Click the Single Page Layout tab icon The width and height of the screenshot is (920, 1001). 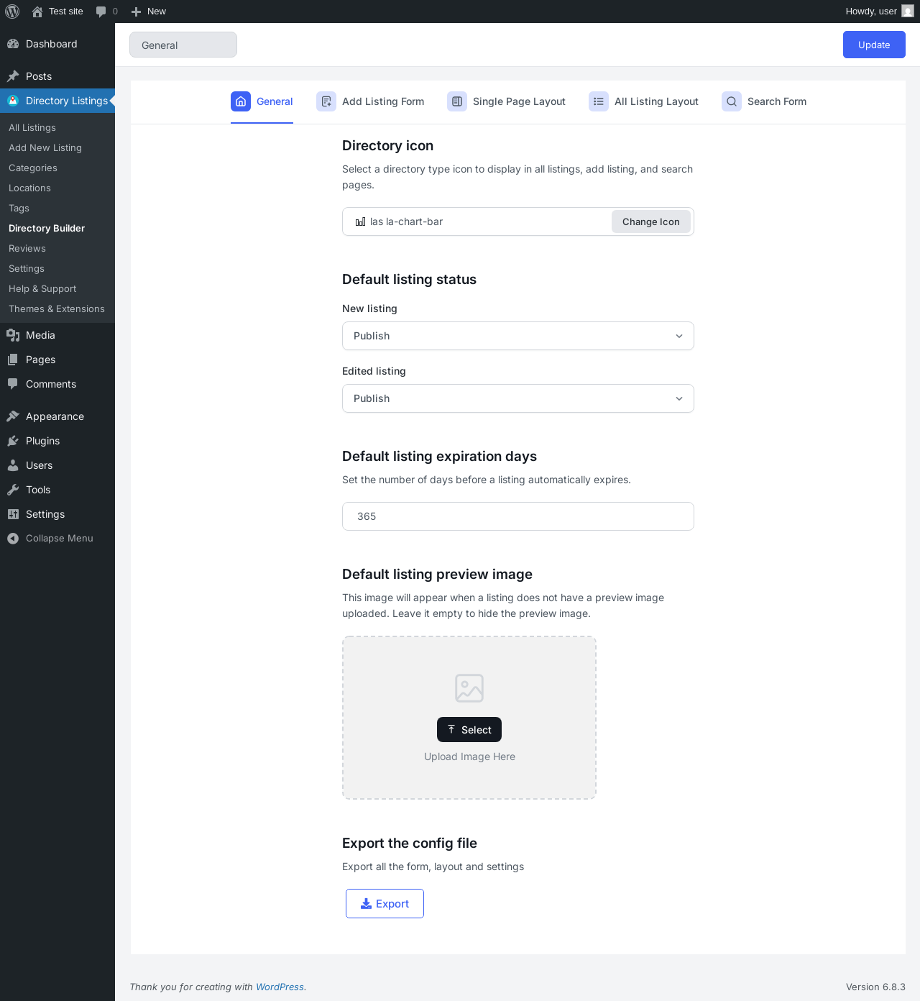[x=457, y=101]
